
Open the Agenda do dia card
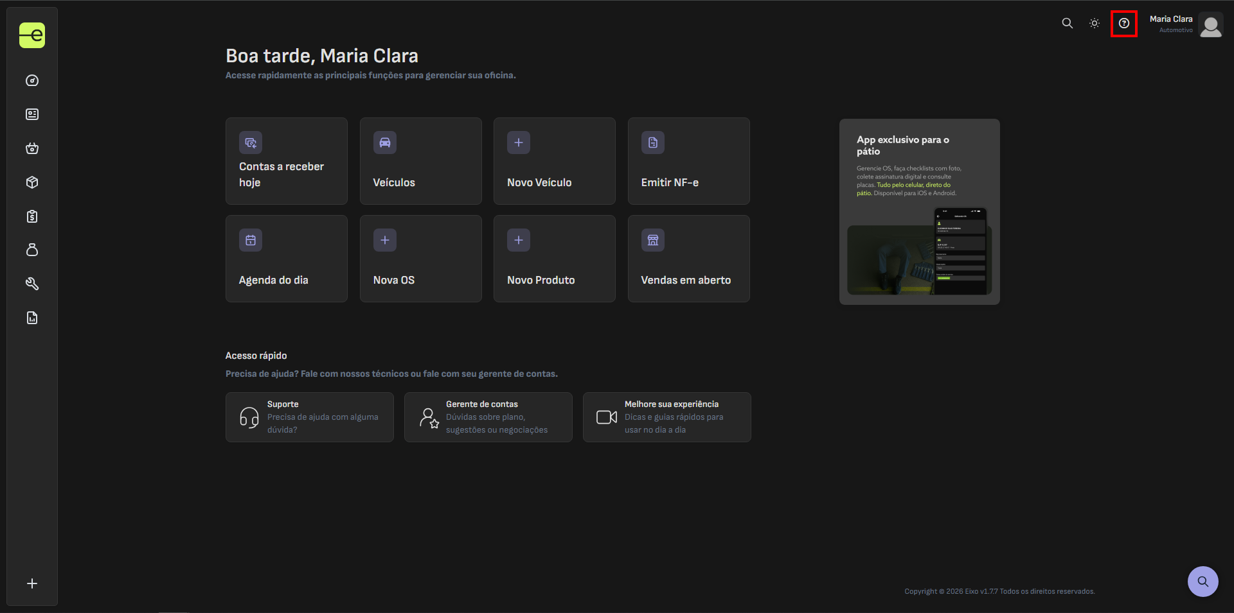tap(287, 259)
